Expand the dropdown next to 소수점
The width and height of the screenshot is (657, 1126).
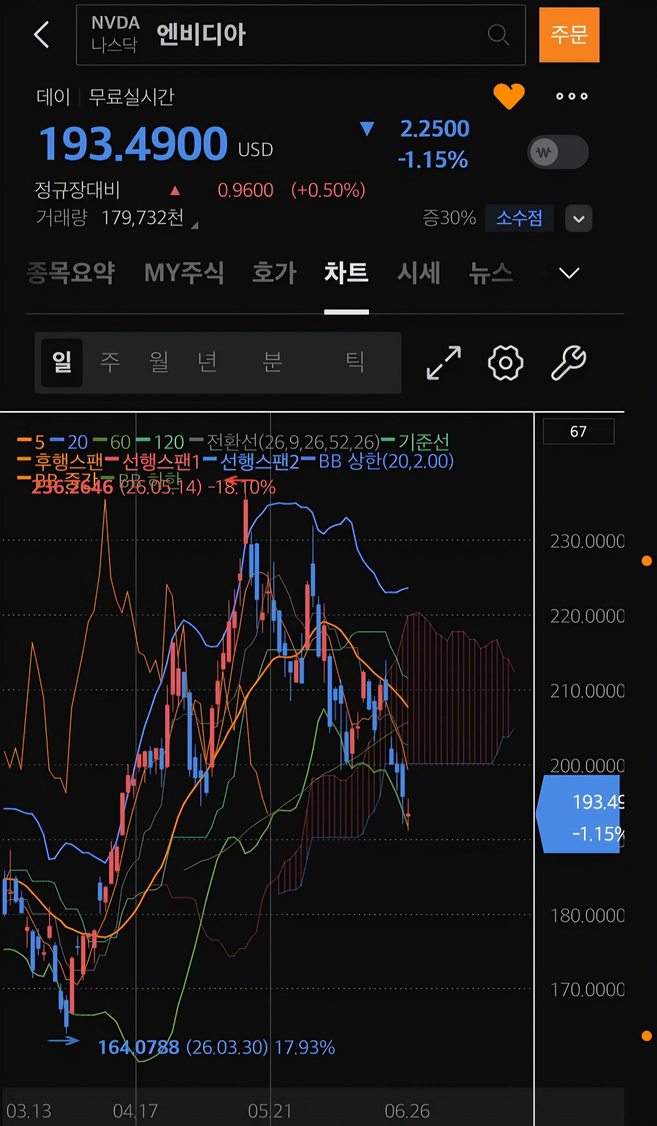coord(578,219)
